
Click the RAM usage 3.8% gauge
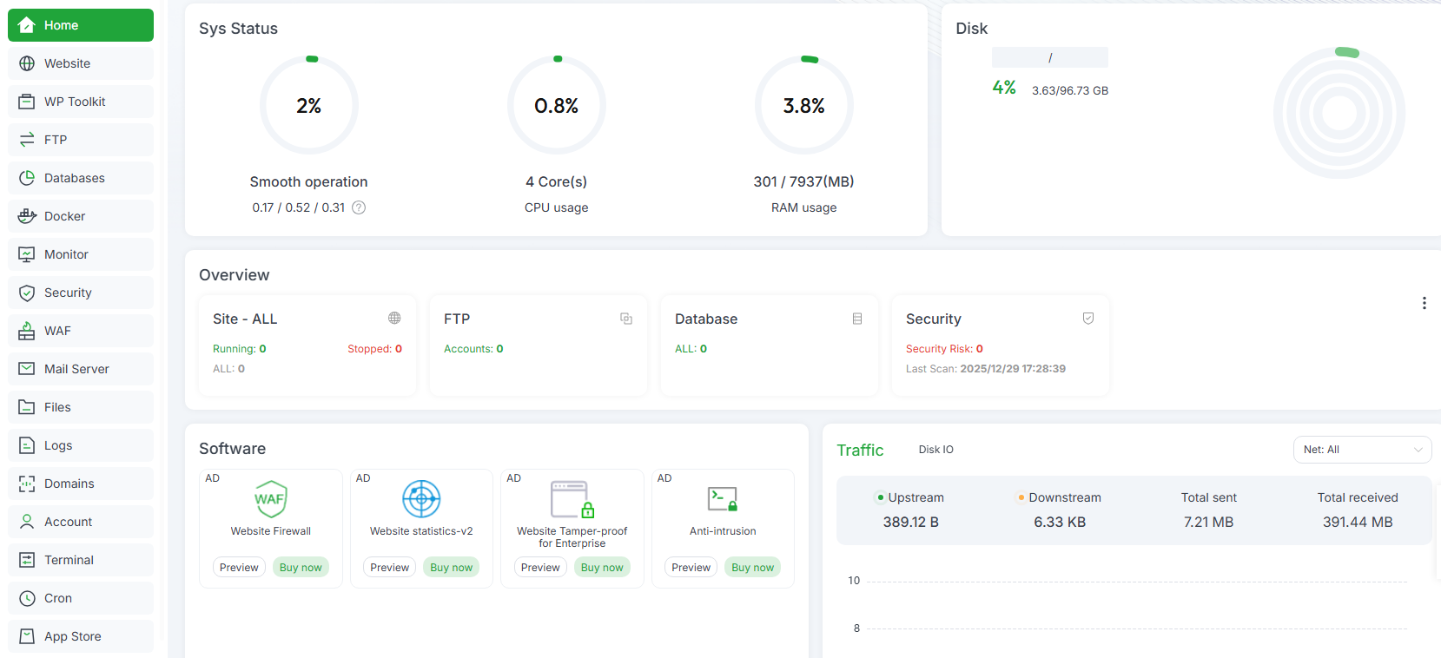(803, 106)
